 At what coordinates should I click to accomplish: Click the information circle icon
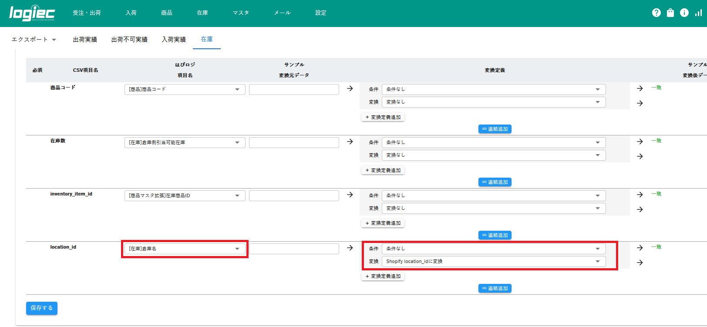(x=684, y=13)
